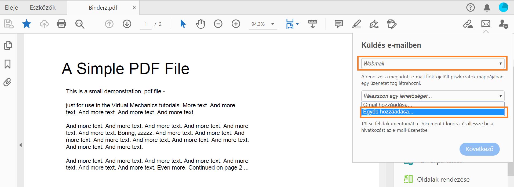
Task: Open page thumbnails panel in sidebar
Action: click(x=8, y=45)
